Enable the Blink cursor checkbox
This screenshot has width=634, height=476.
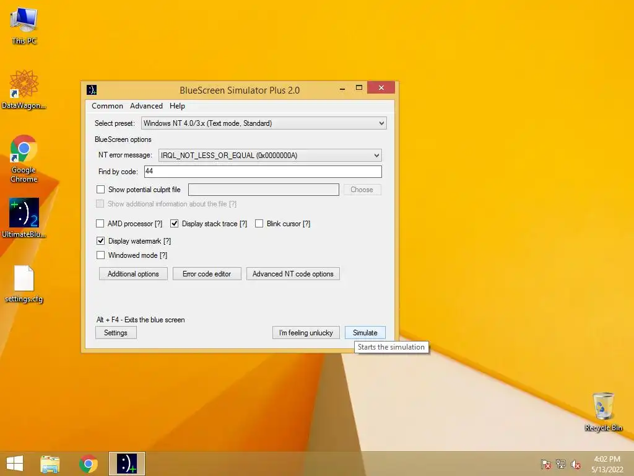point(259,223)
